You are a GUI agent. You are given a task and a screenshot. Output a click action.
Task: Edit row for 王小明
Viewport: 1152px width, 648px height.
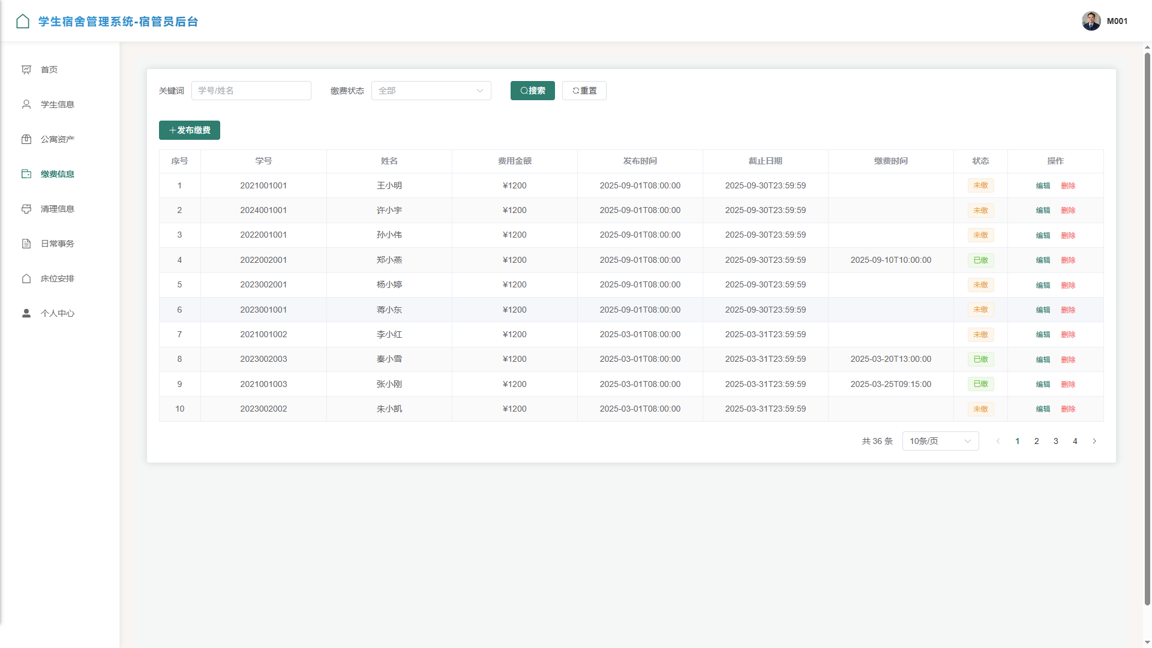click(x=1043, y=186)
